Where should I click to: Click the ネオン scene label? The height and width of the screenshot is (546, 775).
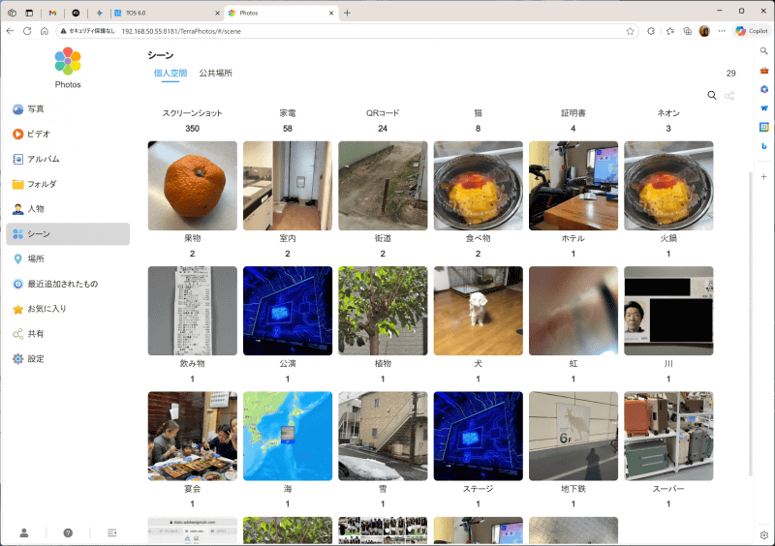668,113
